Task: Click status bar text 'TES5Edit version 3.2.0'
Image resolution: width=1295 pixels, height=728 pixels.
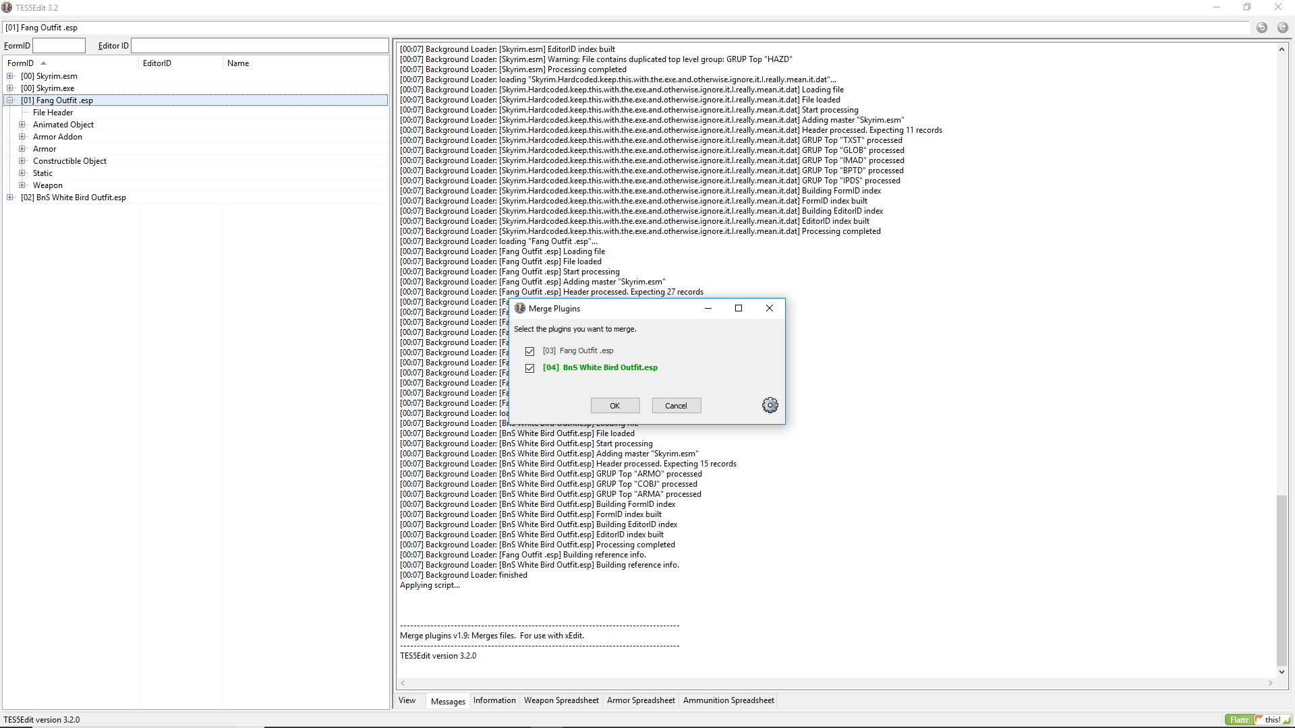Action: (41, 720)
